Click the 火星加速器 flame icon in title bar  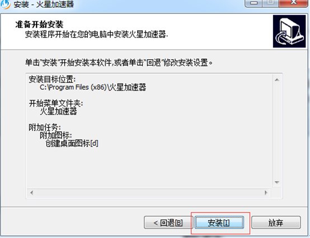pos(6,4)
